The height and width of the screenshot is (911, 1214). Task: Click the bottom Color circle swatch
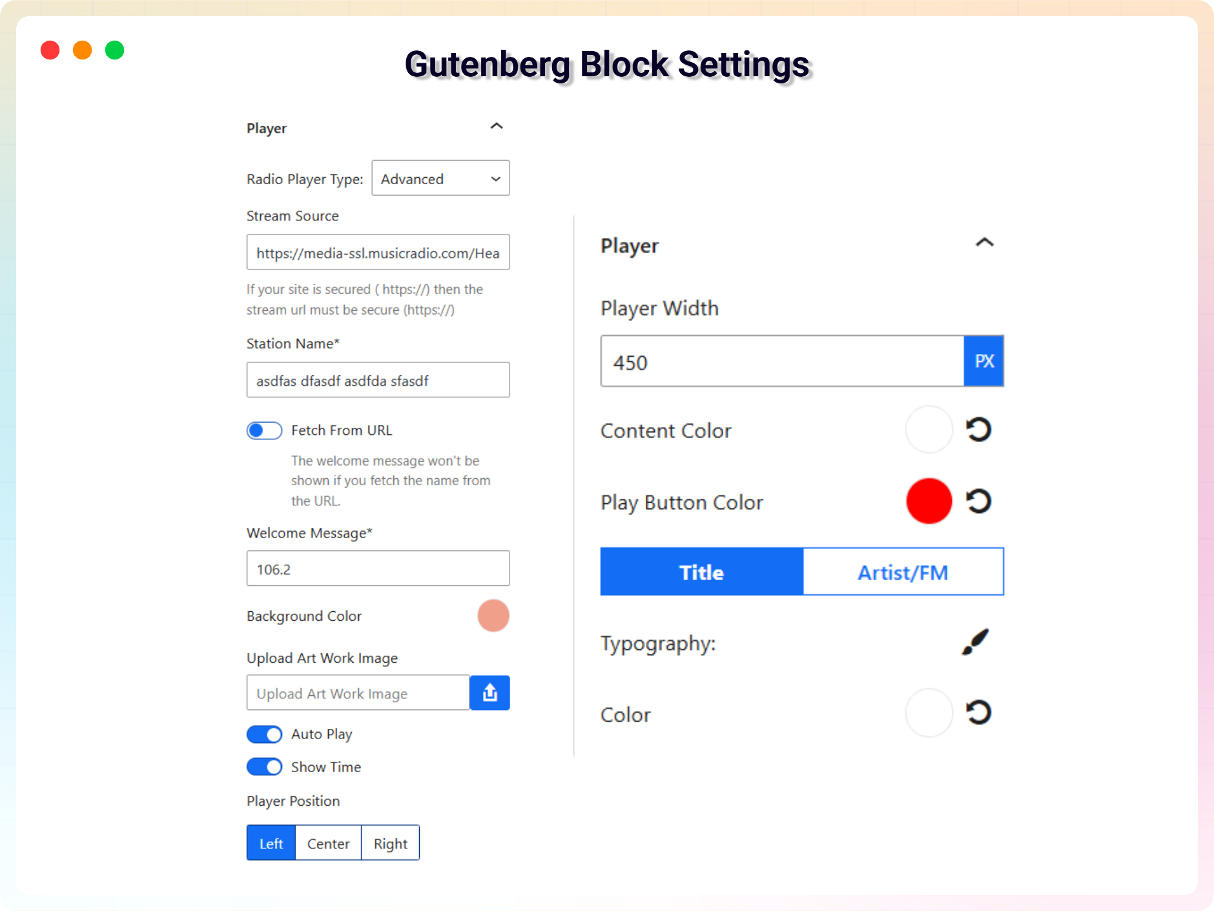(929, 712)
